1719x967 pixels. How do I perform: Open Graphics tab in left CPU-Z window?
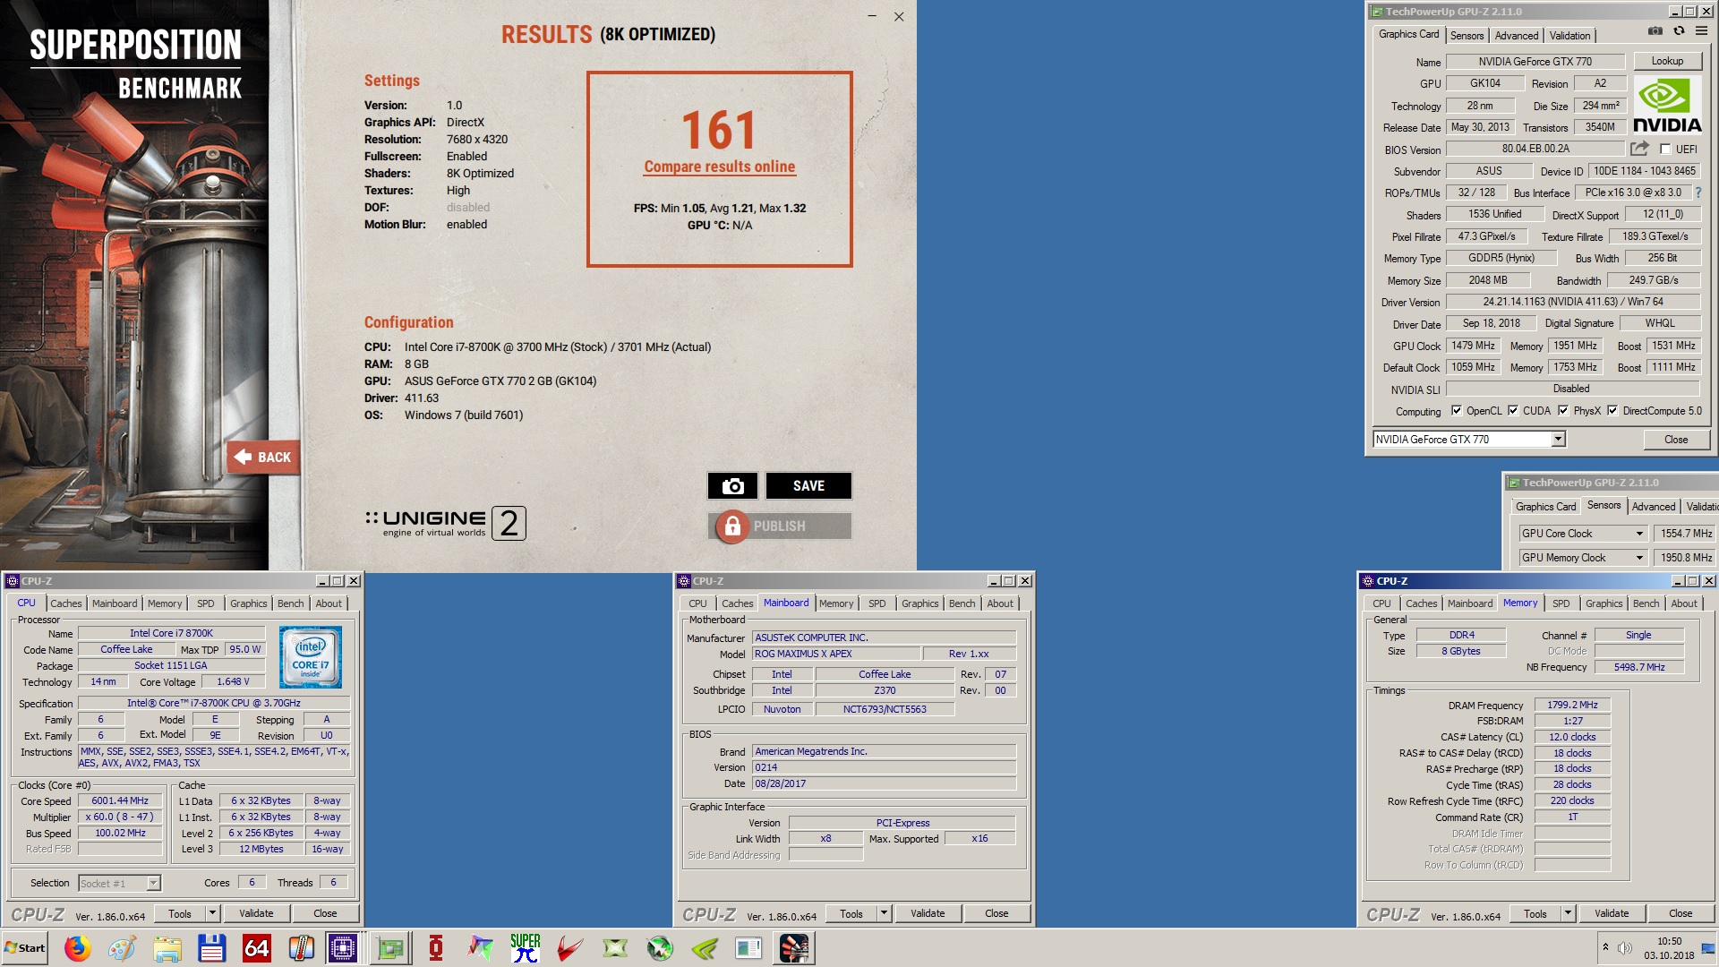pyautogui.click(x=249, y=603)
